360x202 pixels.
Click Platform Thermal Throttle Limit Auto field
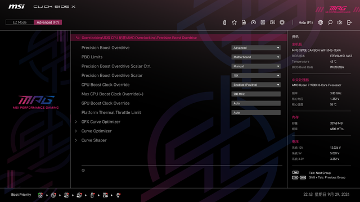[256, 113]
